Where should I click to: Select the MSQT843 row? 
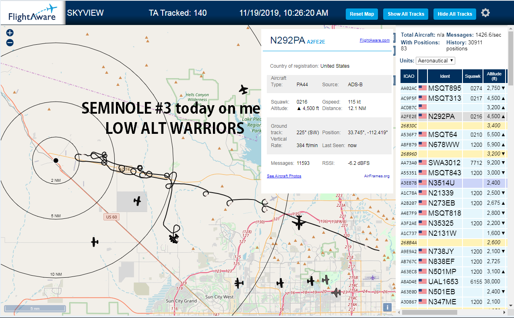click(x=453, y=173)
